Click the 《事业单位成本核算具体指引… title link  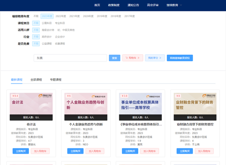click(141, 124)
